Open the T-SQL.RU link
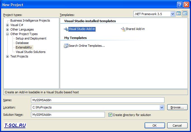The image size is (191, 132). point(15,125)
